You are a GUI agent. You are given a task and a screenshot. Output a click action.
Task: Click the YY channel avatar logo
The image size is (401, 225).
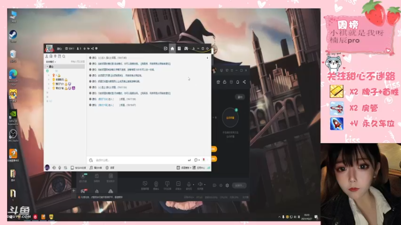click(49, 48)
